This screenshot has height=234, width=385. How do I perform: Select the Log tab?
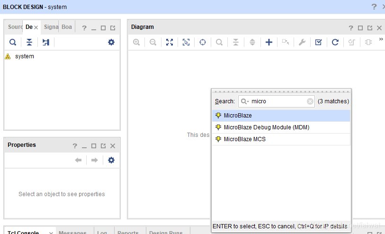(102, 232)
